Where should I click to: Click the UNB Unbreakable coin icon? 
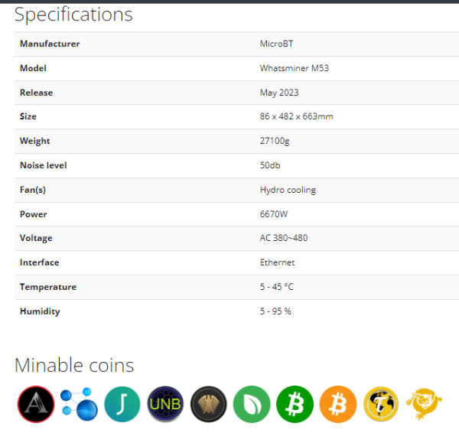pos(165,404)
